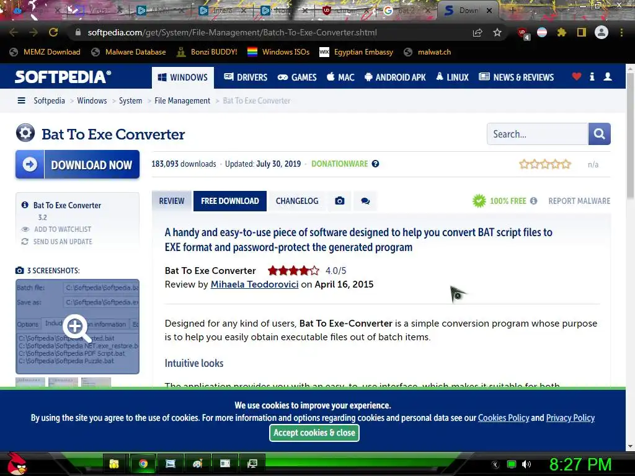
Task: Click the info 'i' icon in header
Action: (592, 76)
